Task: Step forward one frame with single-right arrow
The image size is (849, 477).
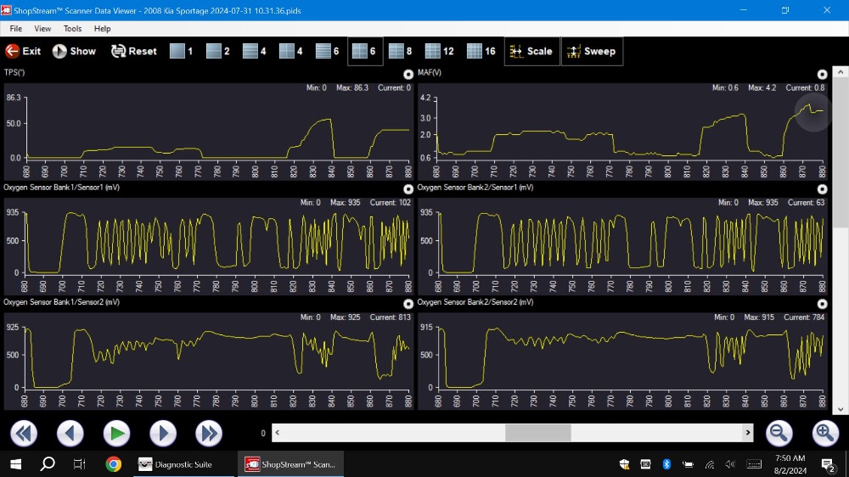Action: click(163, 434)
